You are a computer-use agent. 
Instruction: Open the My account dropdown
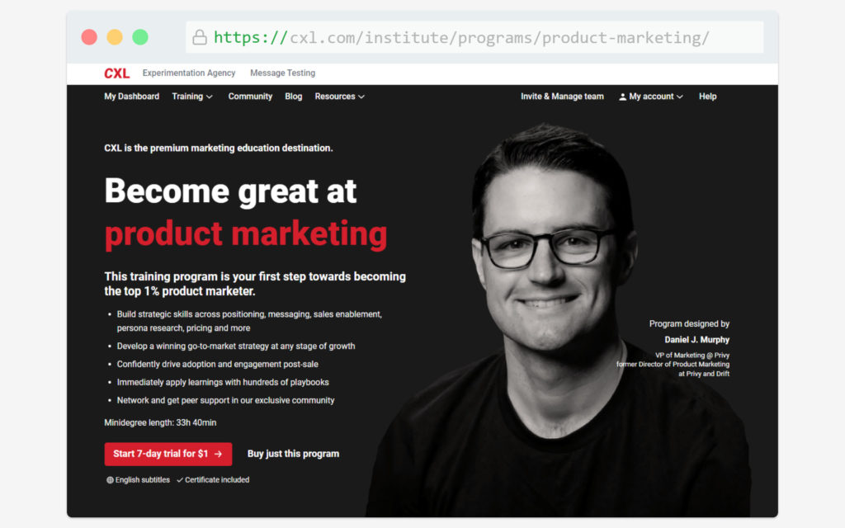pyautogui.click(x=651, y=97)
